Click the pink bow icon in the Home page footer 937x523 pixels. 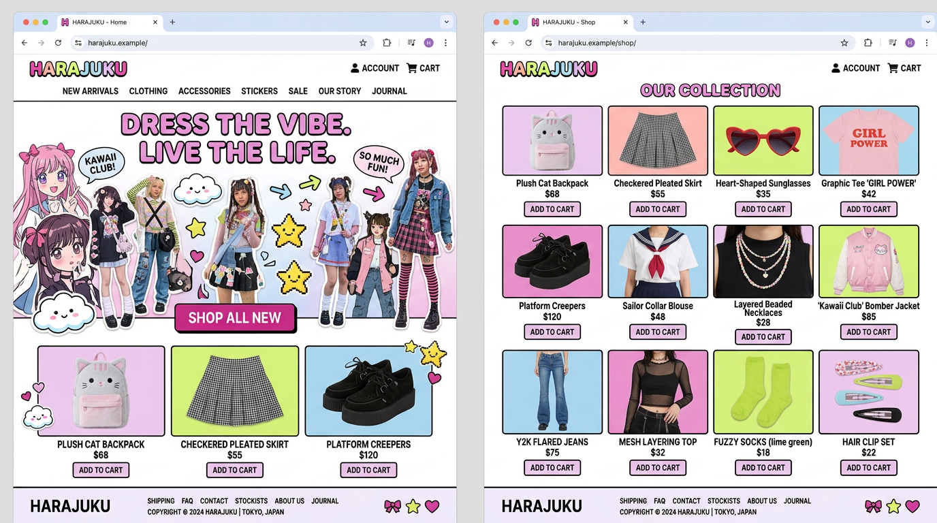392,506
